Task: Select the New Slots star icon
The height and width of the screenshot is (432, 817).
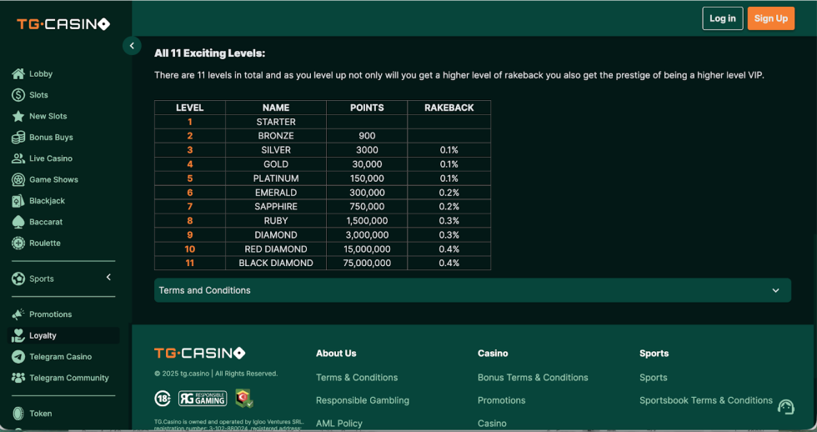Action: pyautogui.click(x=18, y=117)
